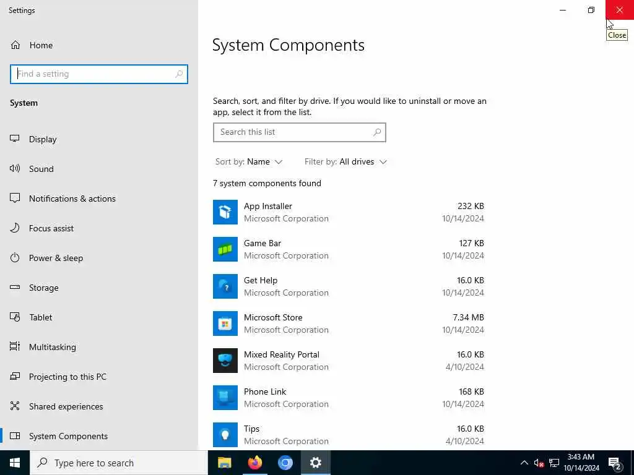
Task: Open Display settings page
Action: point(99,139)
